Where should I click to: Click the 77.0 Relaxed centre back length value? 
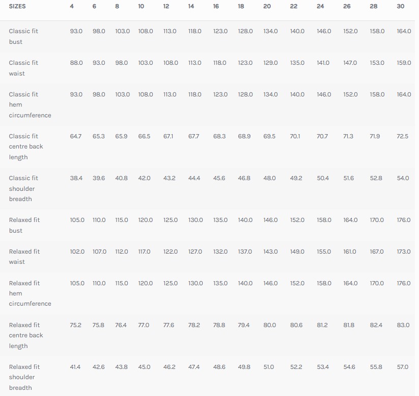point(144,325)
